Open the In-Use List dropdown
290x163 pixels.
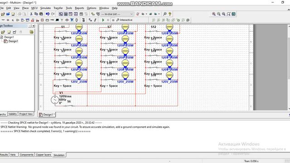click(117, 14)
